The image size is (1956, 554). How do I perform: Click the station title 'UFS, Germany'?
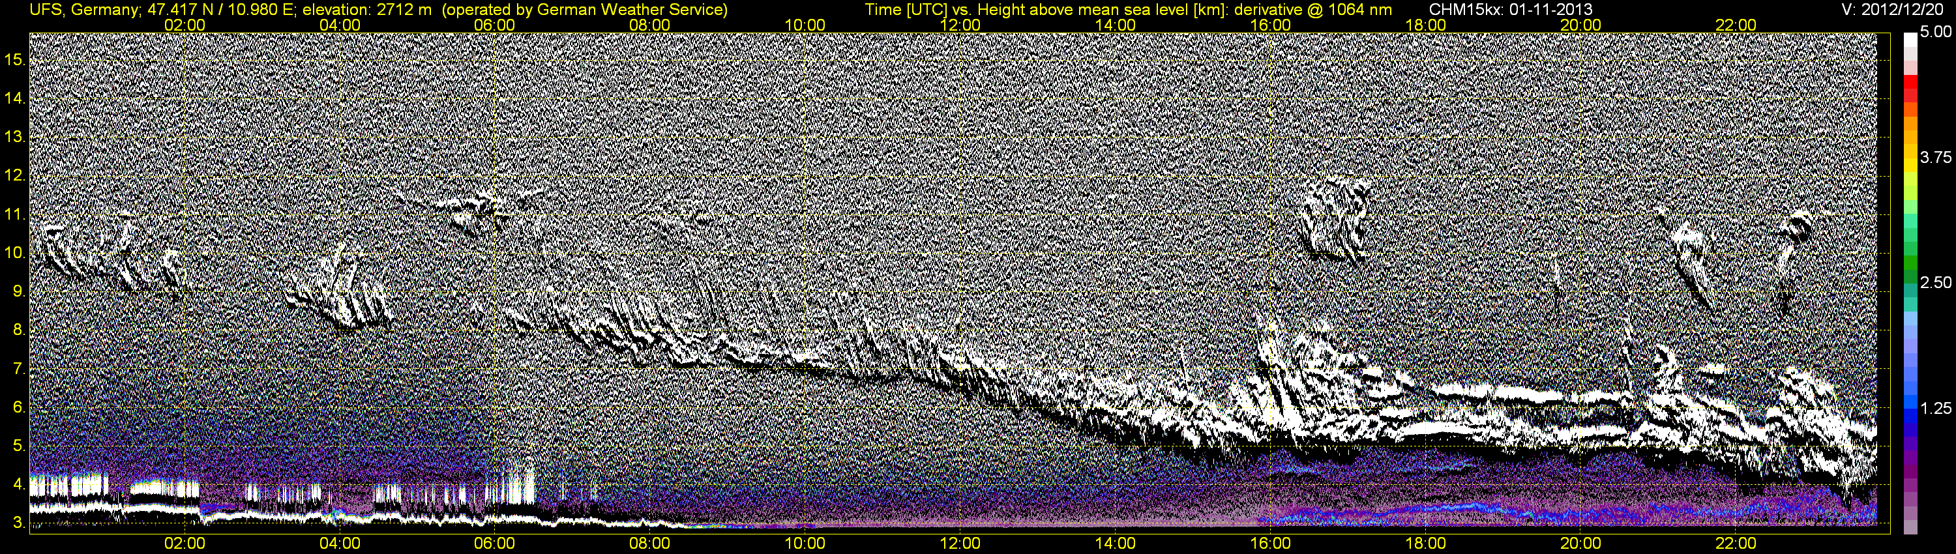83,10
